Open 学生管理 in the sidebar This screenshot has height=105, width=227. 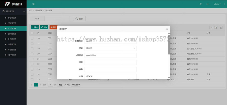[13, 29]
